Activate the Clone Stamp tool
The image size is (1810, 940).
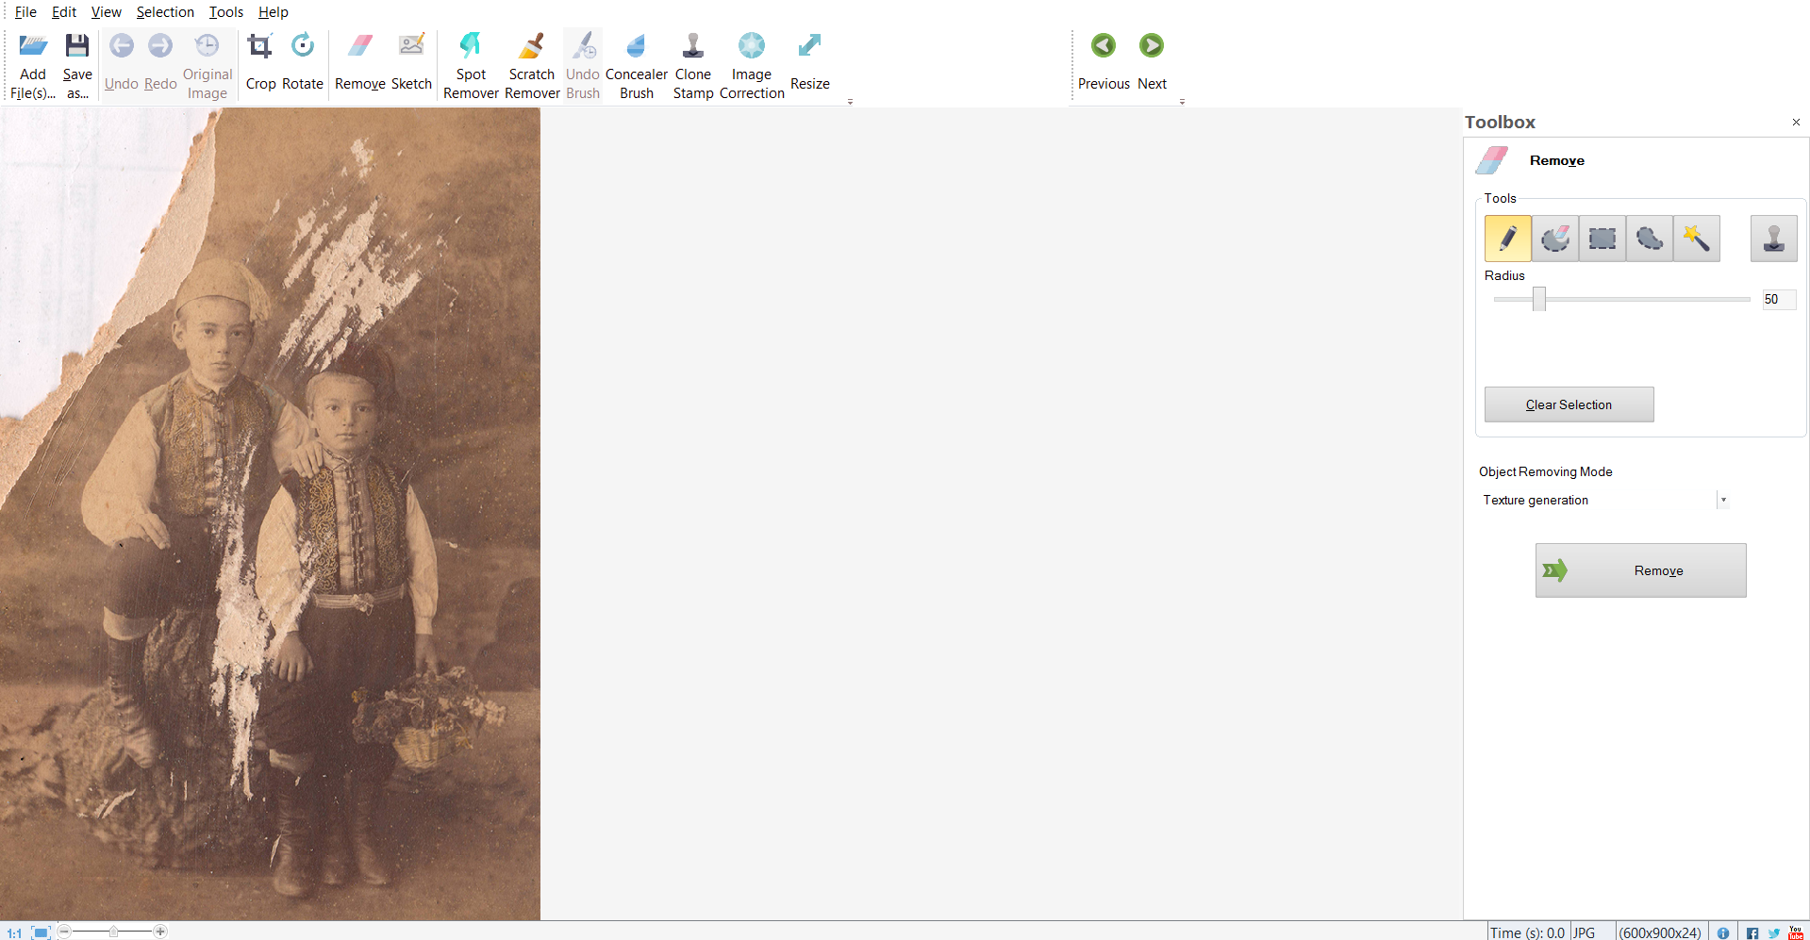tap(693, 64)
